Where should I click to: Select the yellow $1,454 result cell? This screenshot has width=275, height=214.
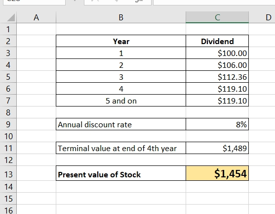217,173
